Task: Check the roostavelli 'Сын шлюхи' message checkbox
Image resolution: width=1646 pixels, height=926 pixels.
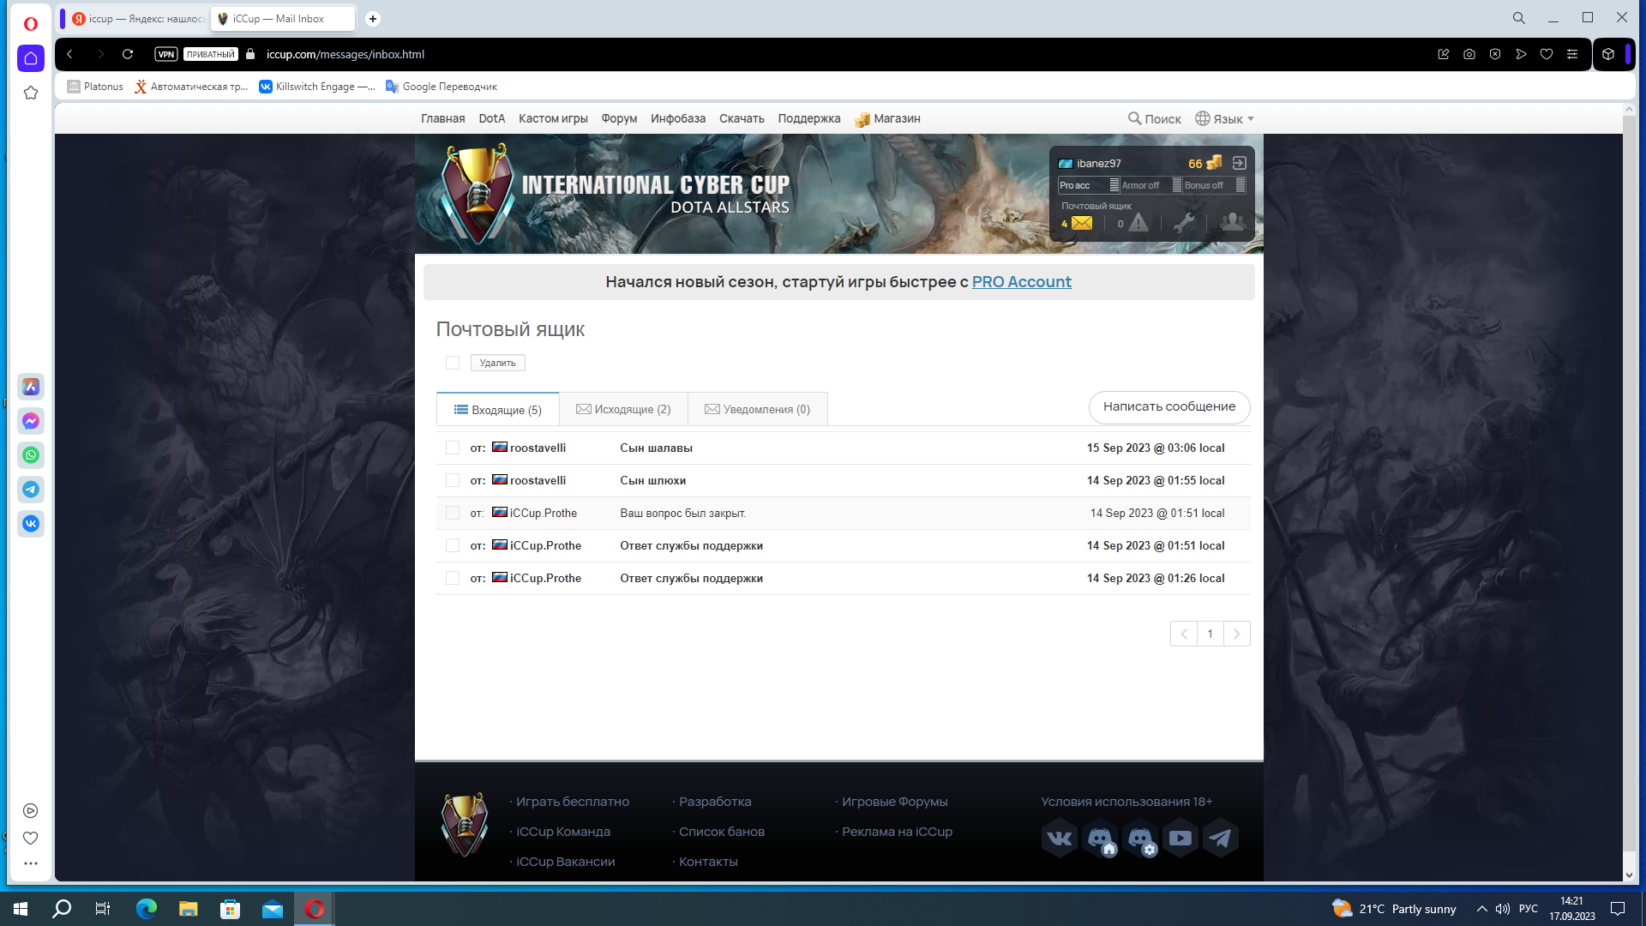Action: coord(453,480)
